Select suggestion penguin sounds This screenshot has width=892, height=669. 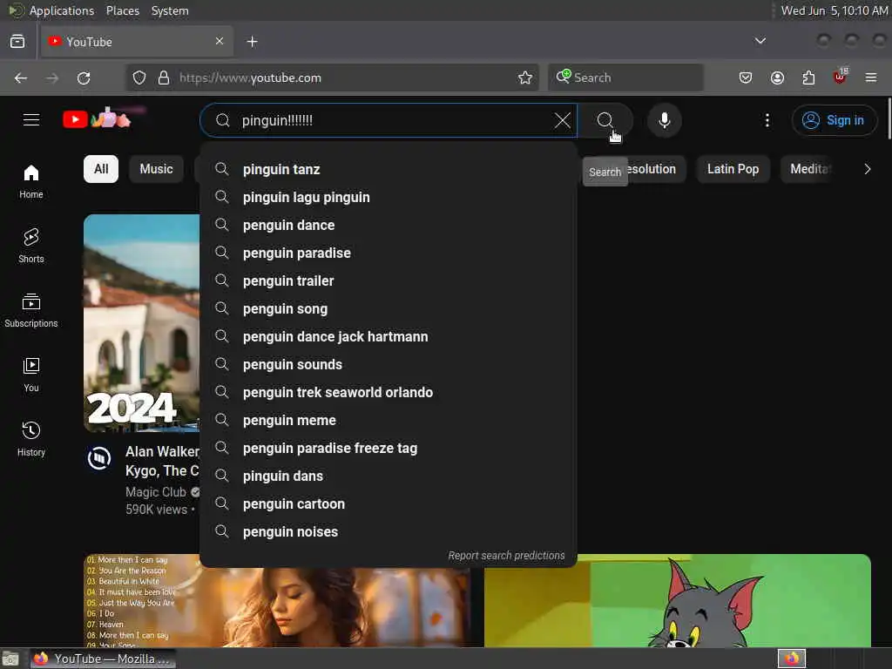[389, 364]
